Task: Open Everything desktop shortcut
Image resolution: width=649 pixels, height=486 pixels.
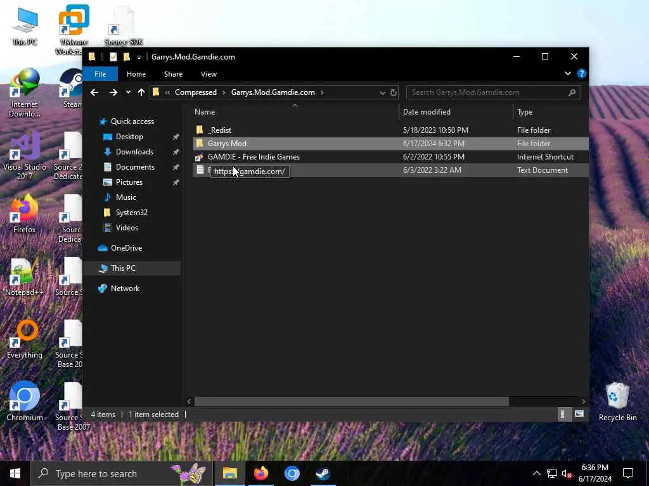Action: (25, 339)
